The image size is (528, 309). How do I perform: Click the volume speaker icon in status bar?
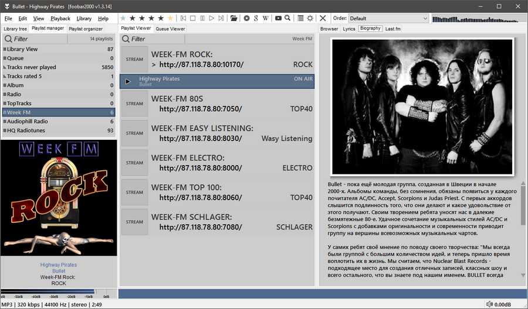coord(490,304)
